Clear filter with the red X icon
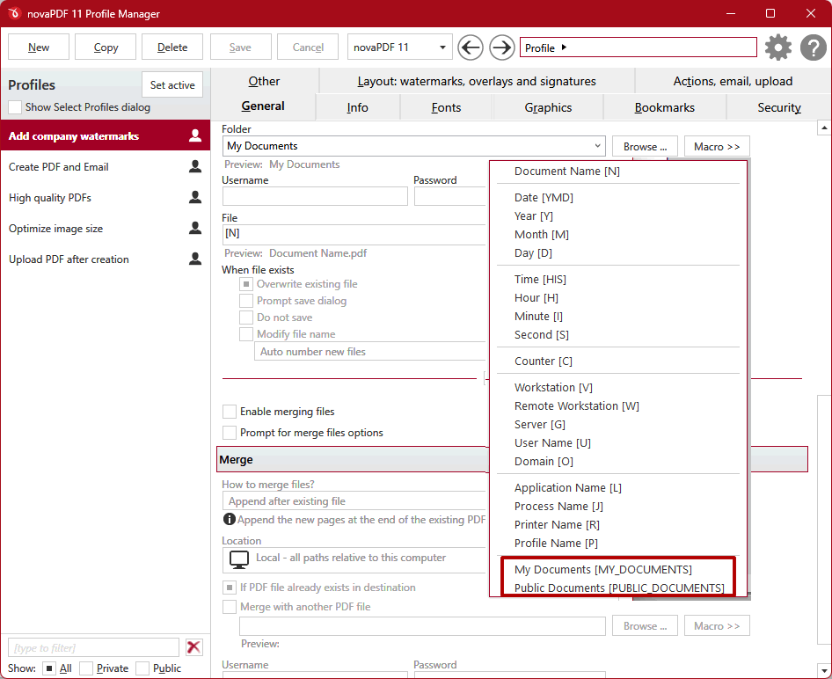The image size is (832, 679). click(194, 647)
